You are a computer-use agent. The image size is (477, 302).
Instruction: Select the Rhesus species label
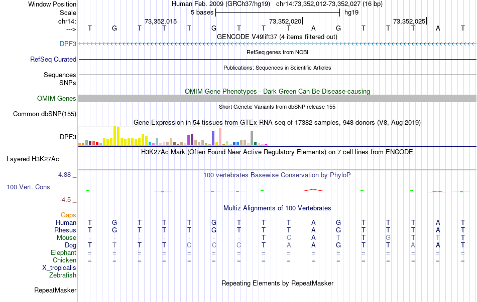pyautogui.click(x=65, y=230)
